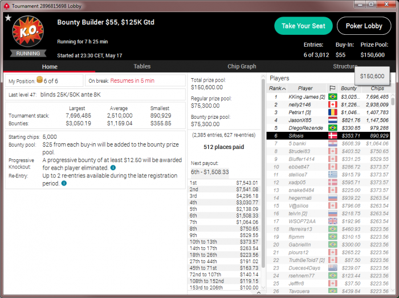Screen dimensions: 399x298
Task: Sort by Chips column header
Action: 377,88
